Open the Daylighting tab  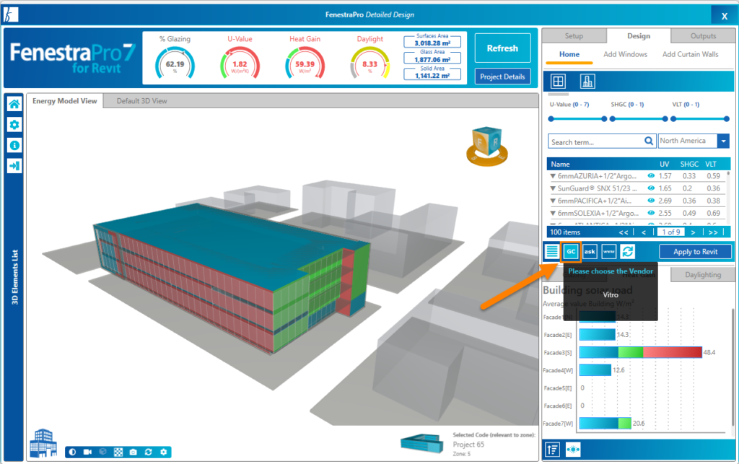pos(703,275)
